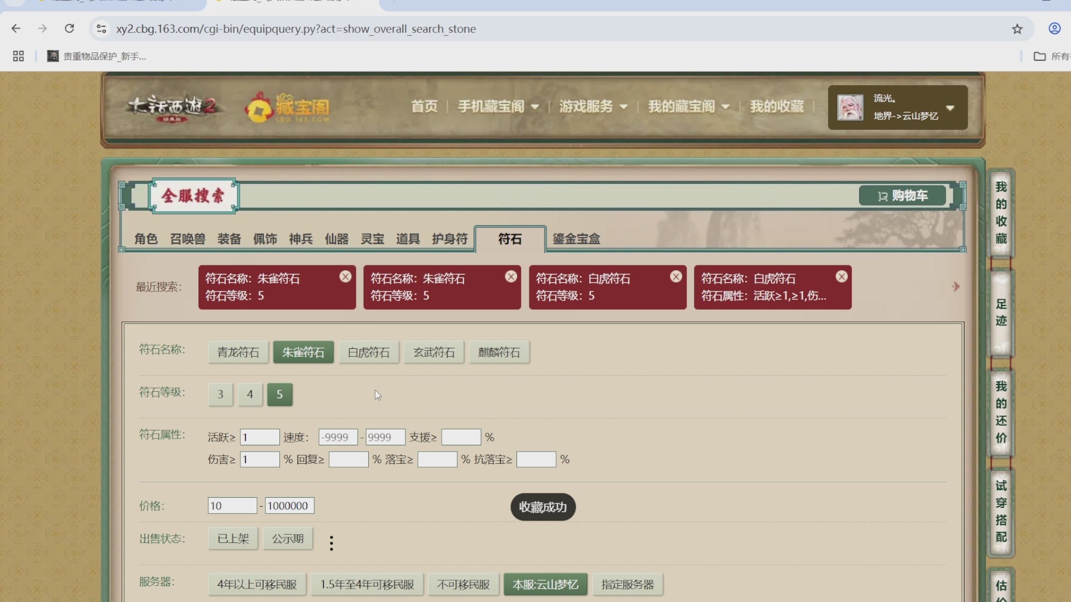Click the 回复≥ input field

pos(349,459)
